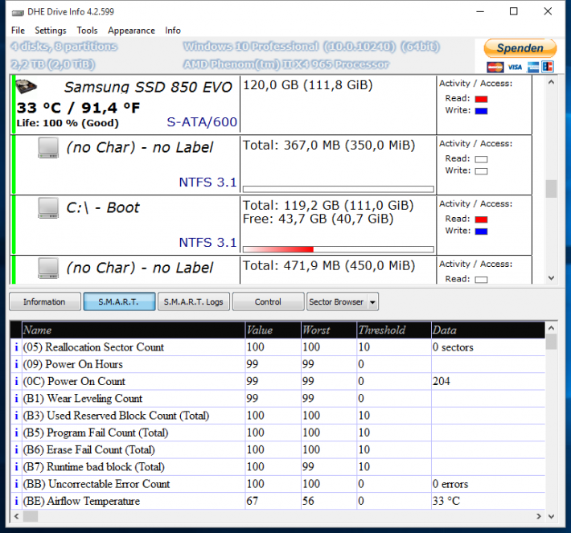Viewport: 571px width, 533px height.
Task: Click the 33 °C / 91,4 °F temperature reading
Action: tap(78, 108)
